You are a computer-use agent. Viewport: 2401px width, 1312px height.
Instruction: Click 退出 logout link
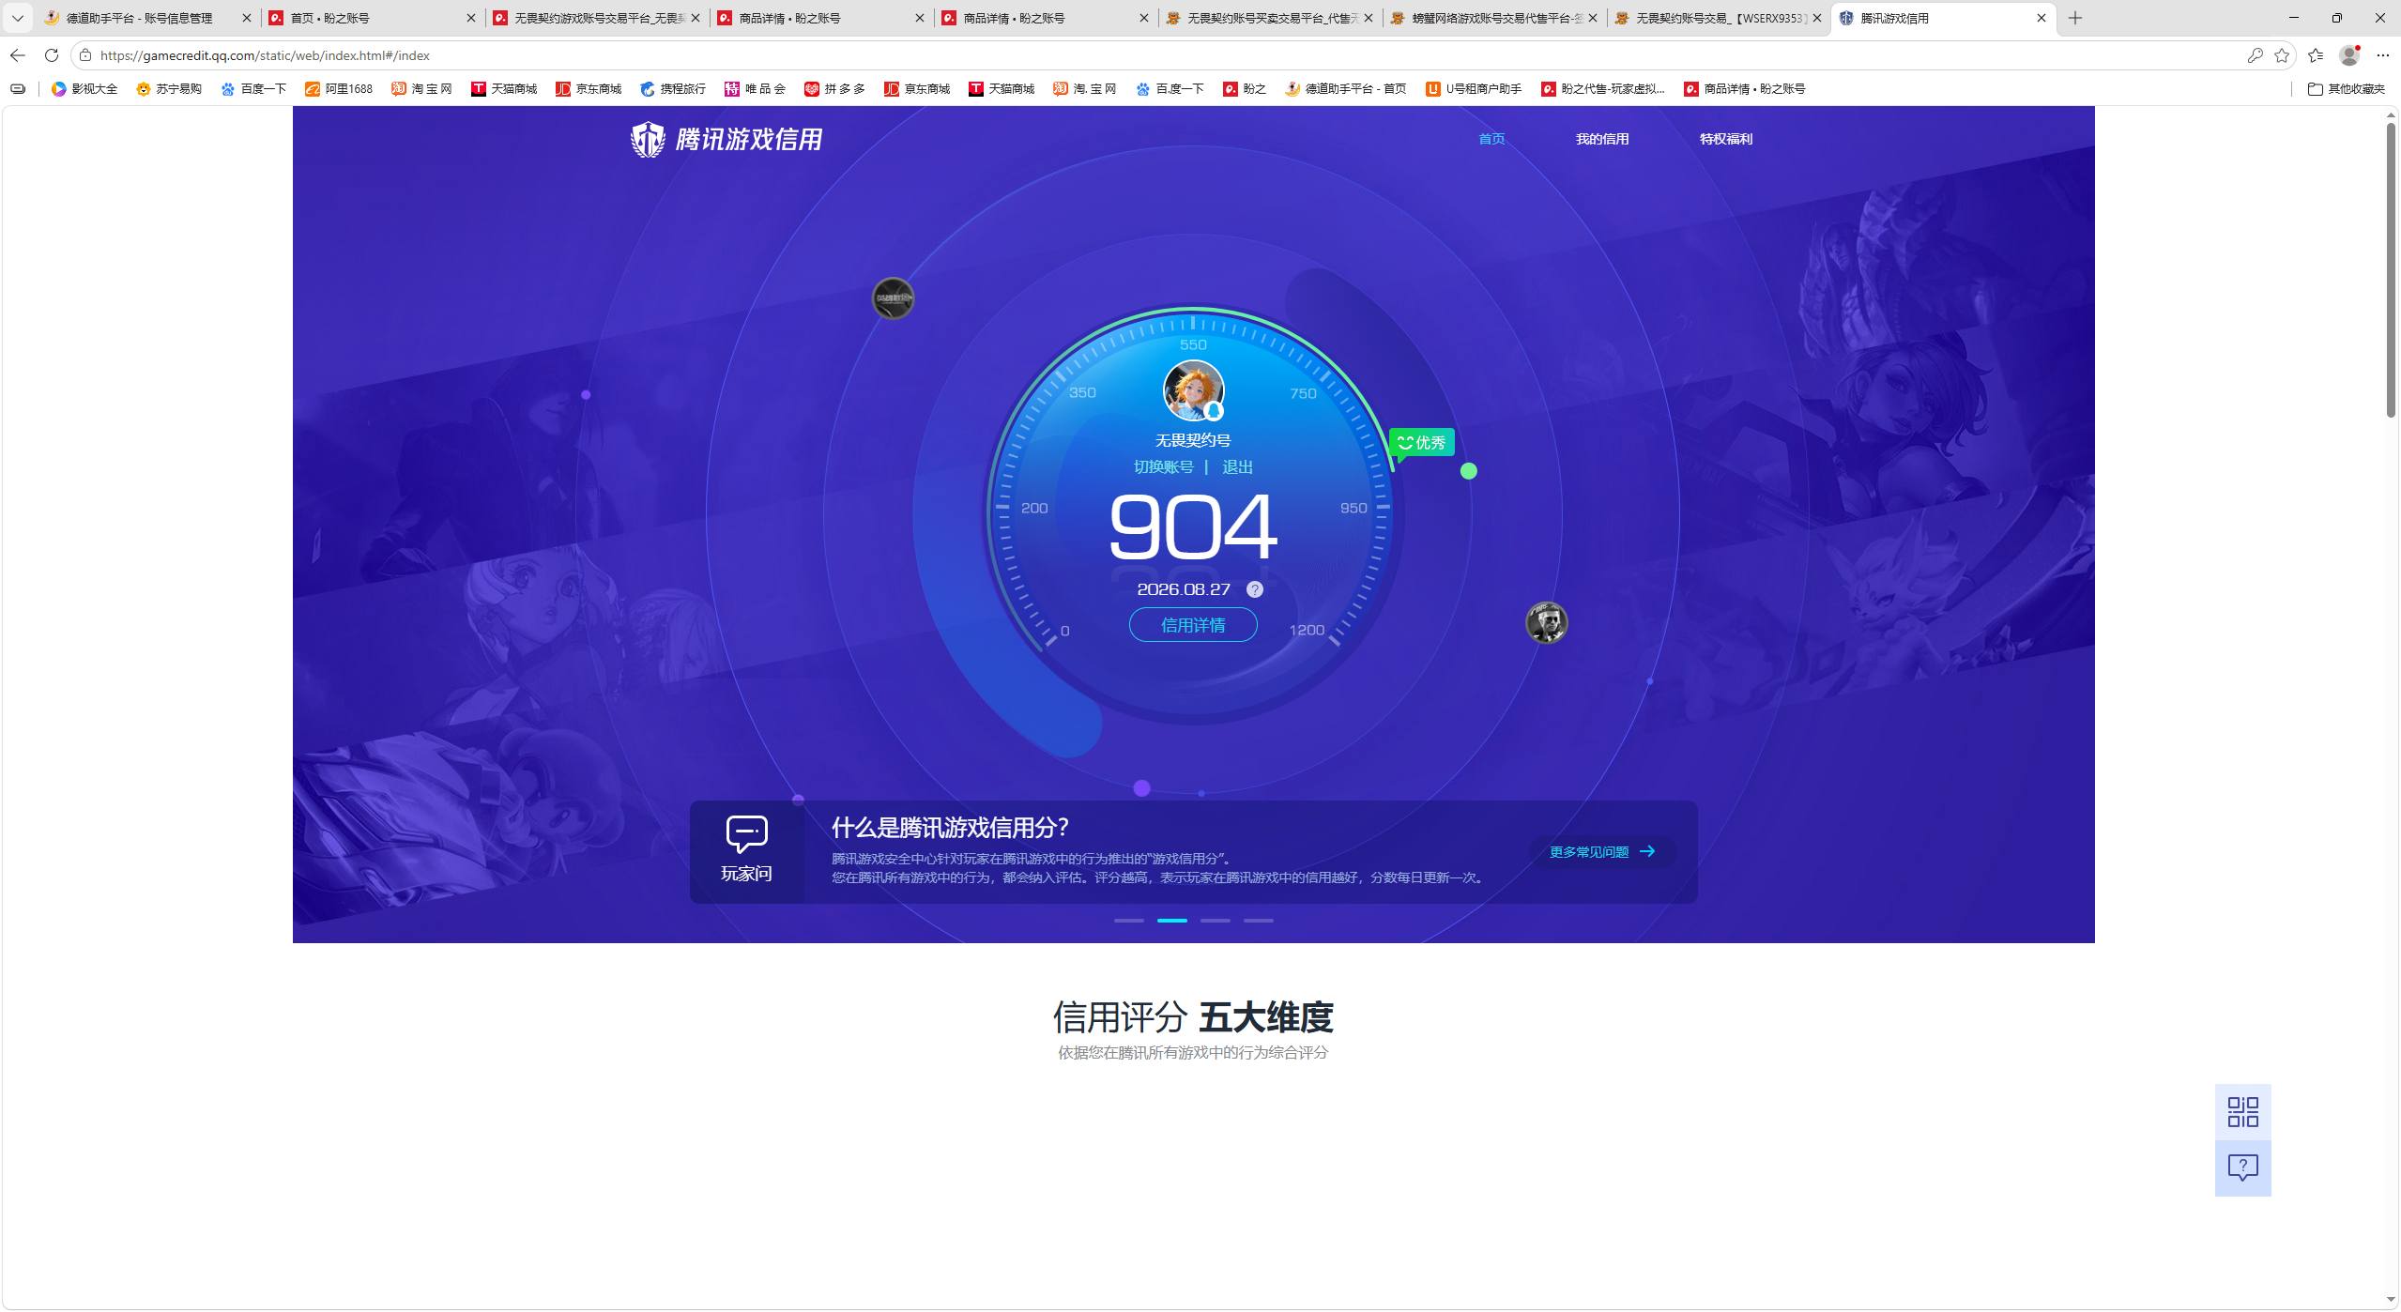pyautogui.click(x=1237, y=467)
